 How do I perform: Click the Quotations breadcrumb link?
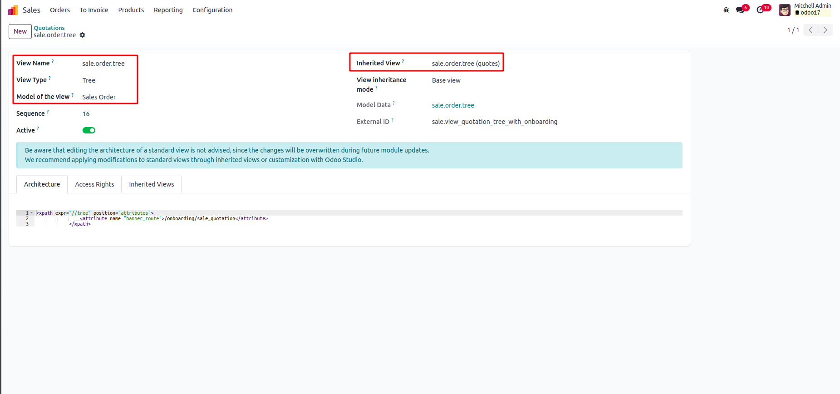coord(49,28)
